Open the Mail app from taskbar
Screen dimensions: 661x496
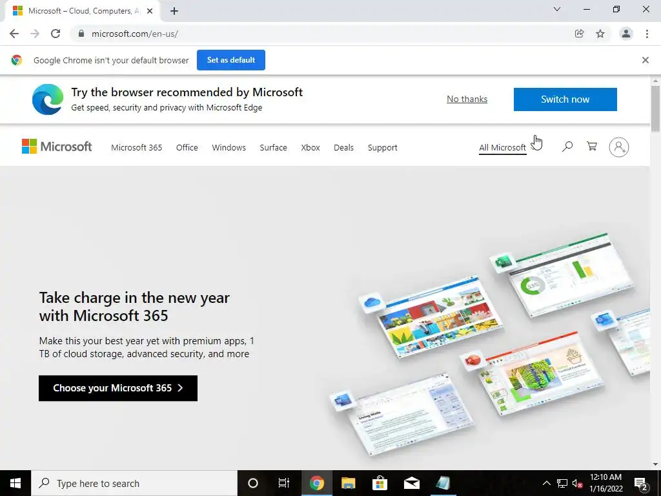pyautogui.click(x=411, y=483)
